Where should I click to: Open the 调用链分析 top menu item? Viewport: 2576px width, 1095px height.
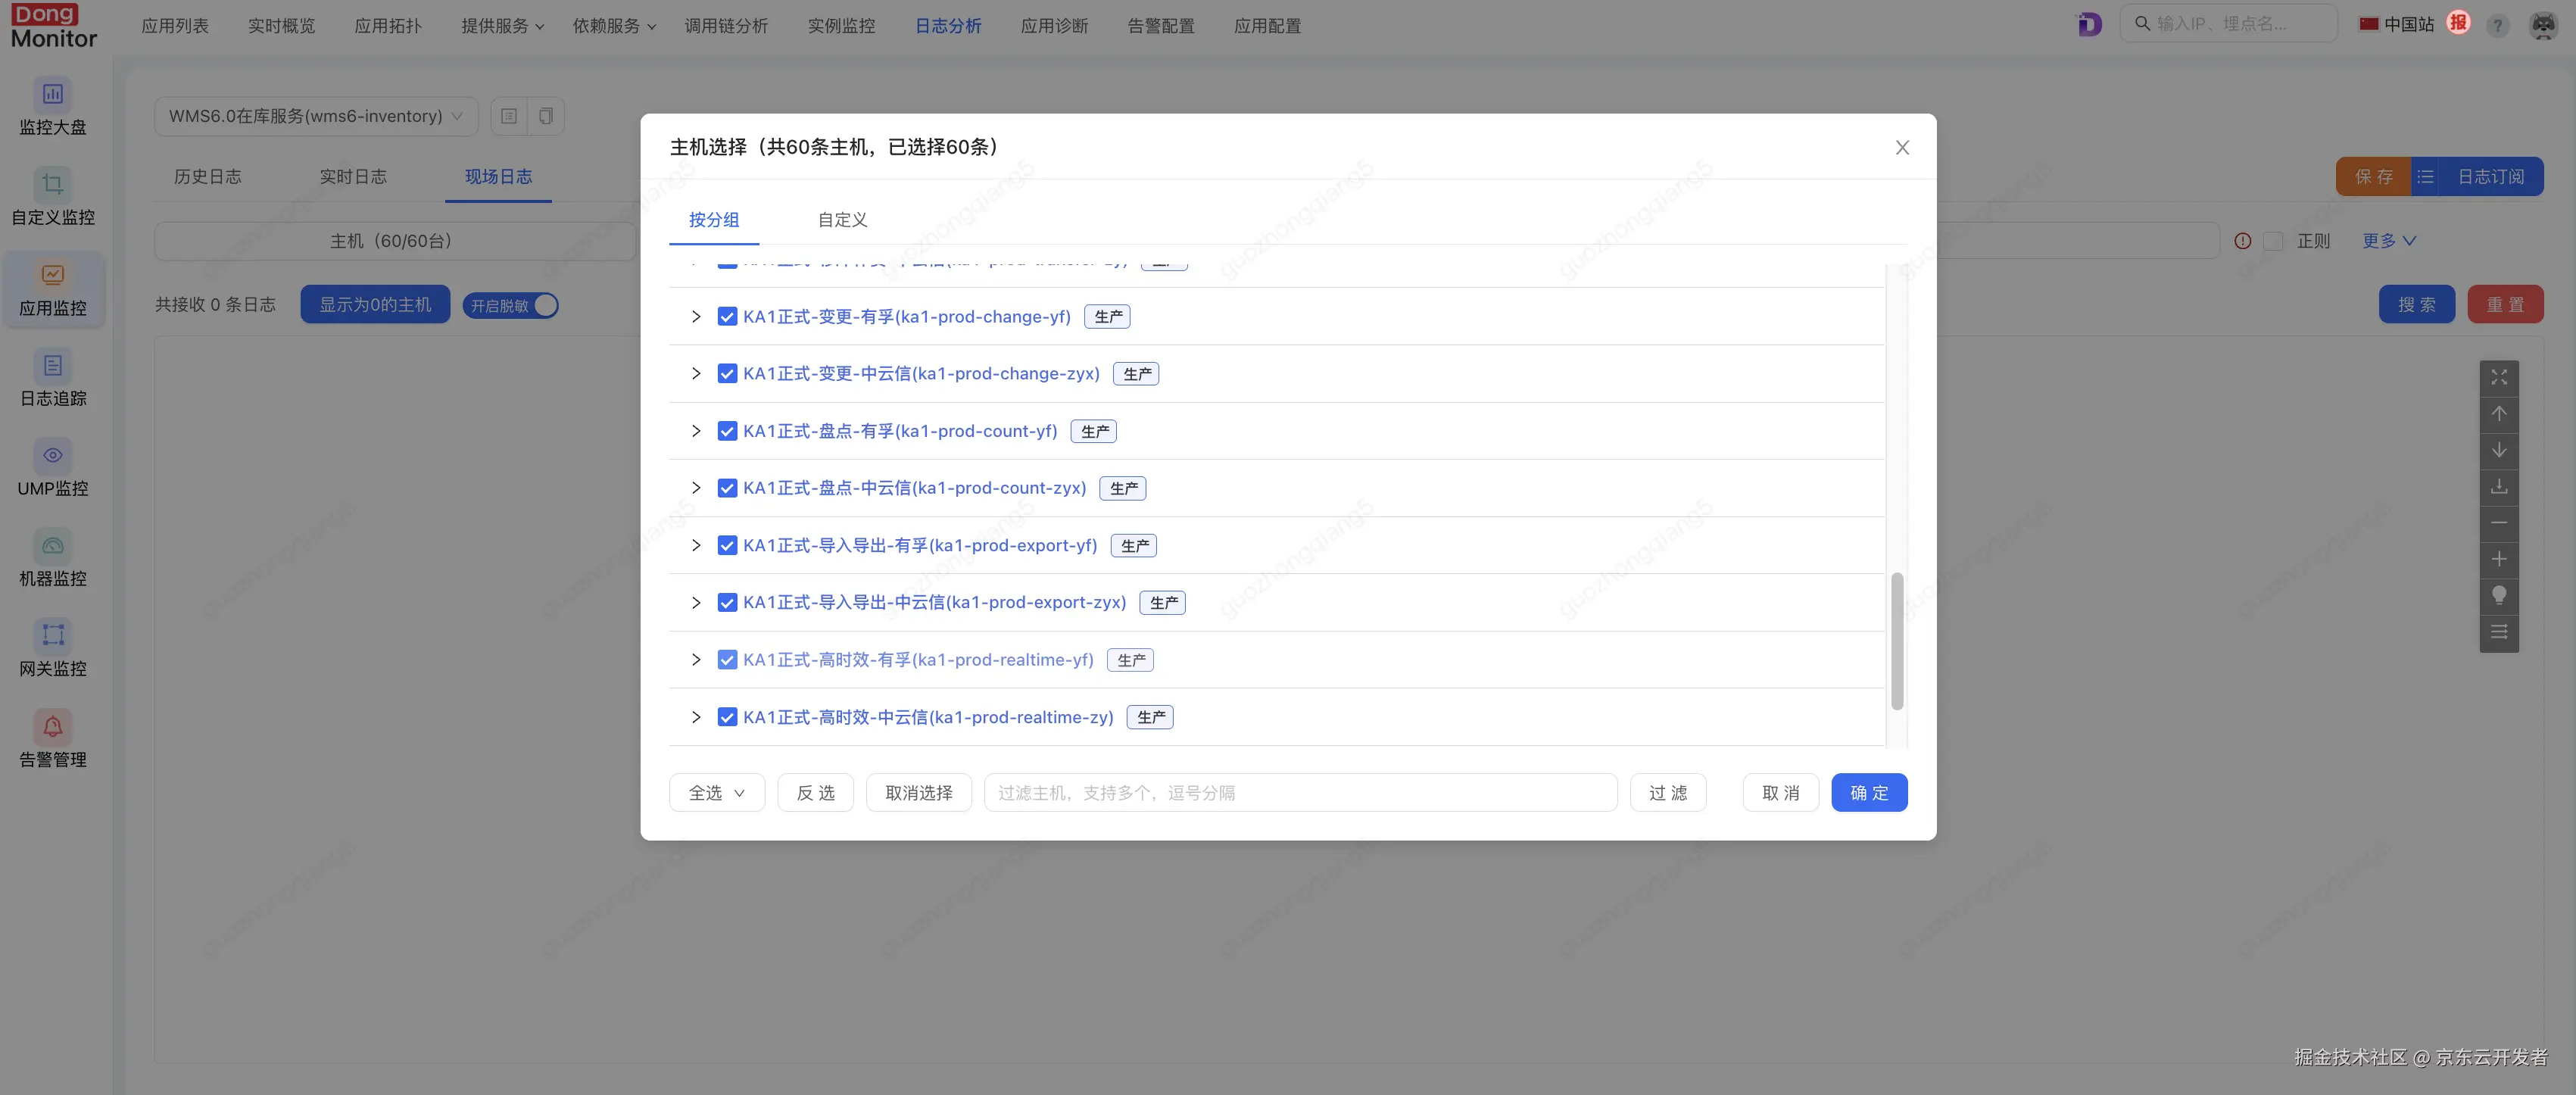[x=726, y=26]
